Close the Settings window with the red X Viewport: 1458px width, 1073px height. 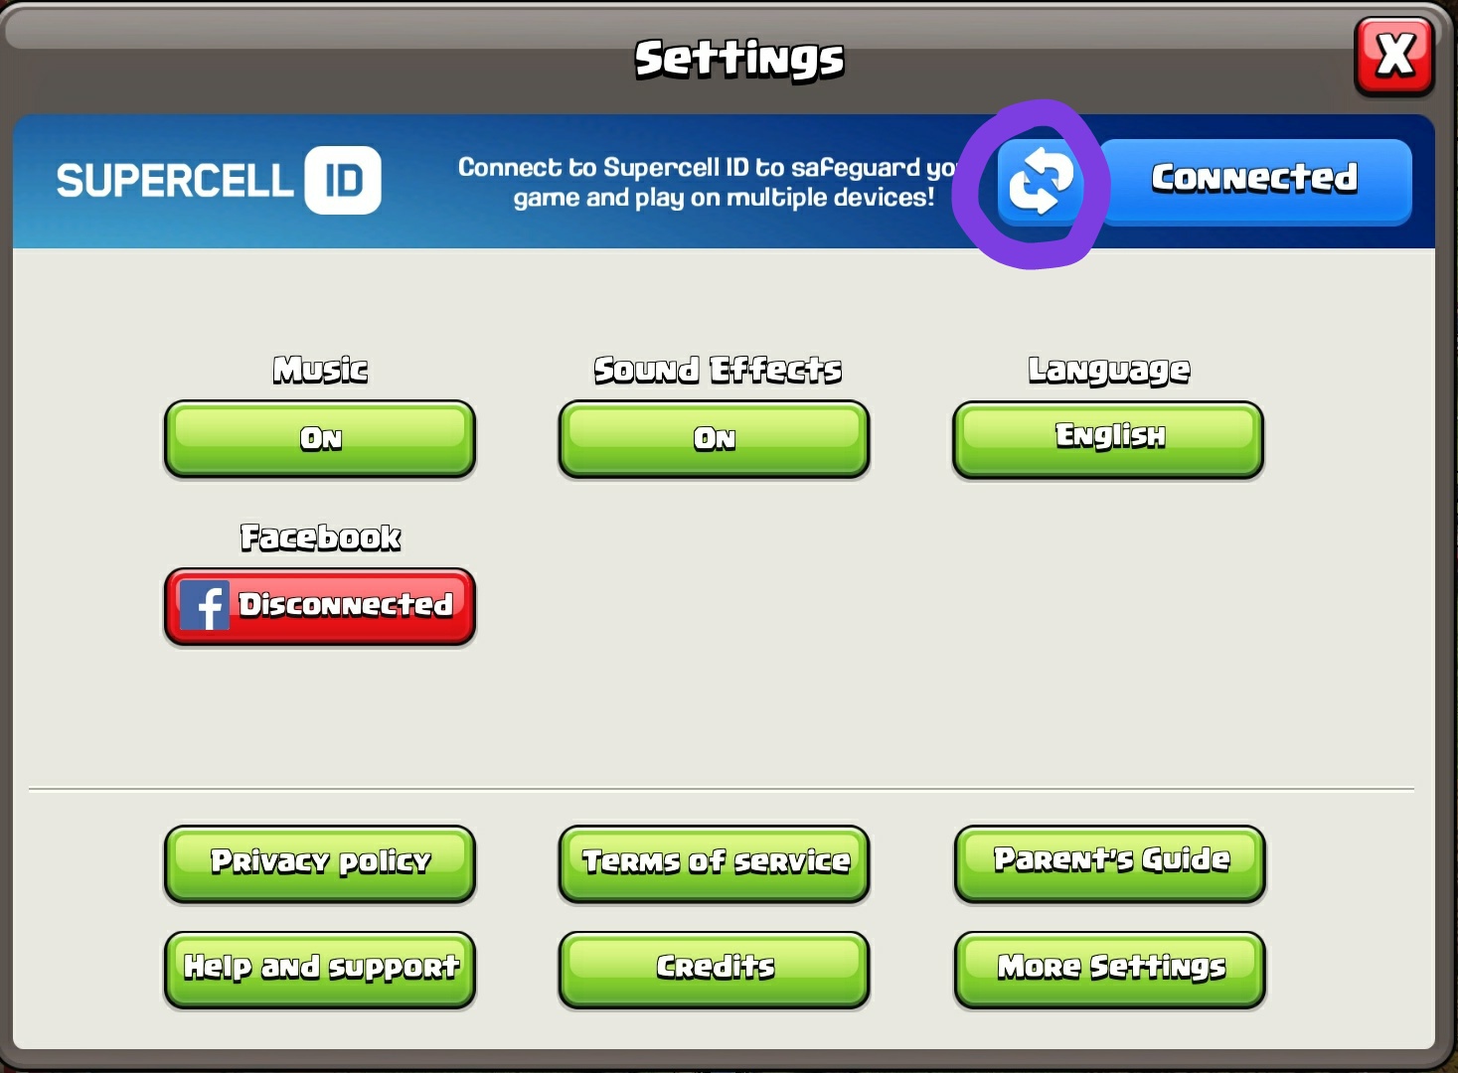pyautogui.click(x=1394, y=57)
